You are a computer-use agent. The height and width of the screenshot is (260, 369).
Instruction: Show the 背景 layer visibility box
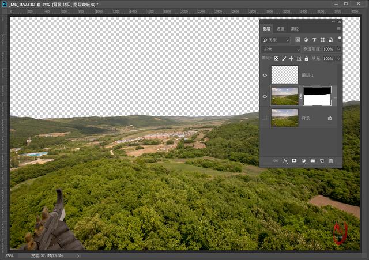click(265, 118)
